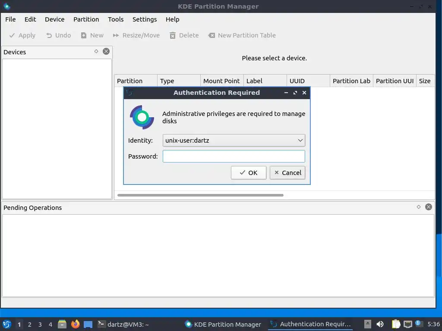Screen dimensions: 442x331
Task: Open the removable media tray icon
Action: click(368, 324)
